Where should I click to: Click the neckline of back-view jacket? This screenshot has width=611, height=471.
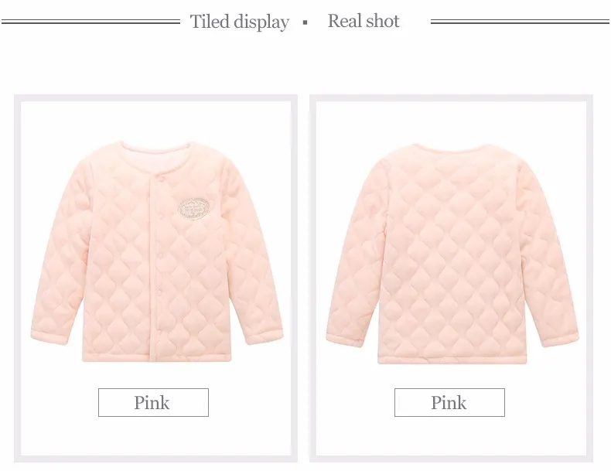[452, 148]
